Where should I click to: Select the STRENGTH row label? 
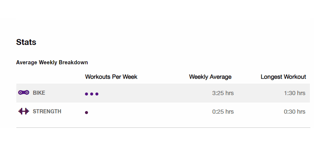coord(47,111)
